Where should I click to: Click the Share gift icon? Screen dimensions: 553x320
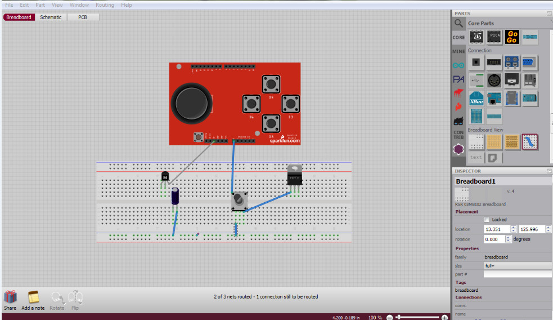click(10, 297)
